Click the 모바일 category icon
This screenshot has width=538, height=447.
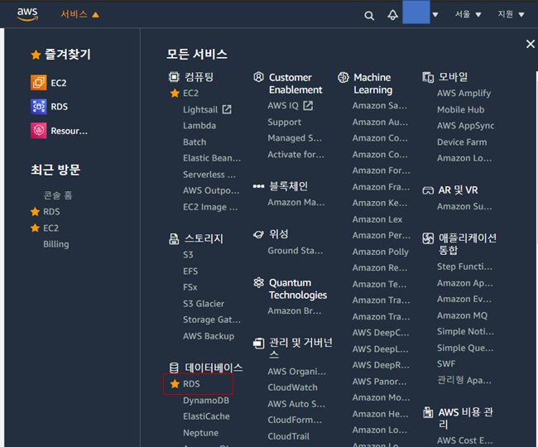tap(428, 77)
